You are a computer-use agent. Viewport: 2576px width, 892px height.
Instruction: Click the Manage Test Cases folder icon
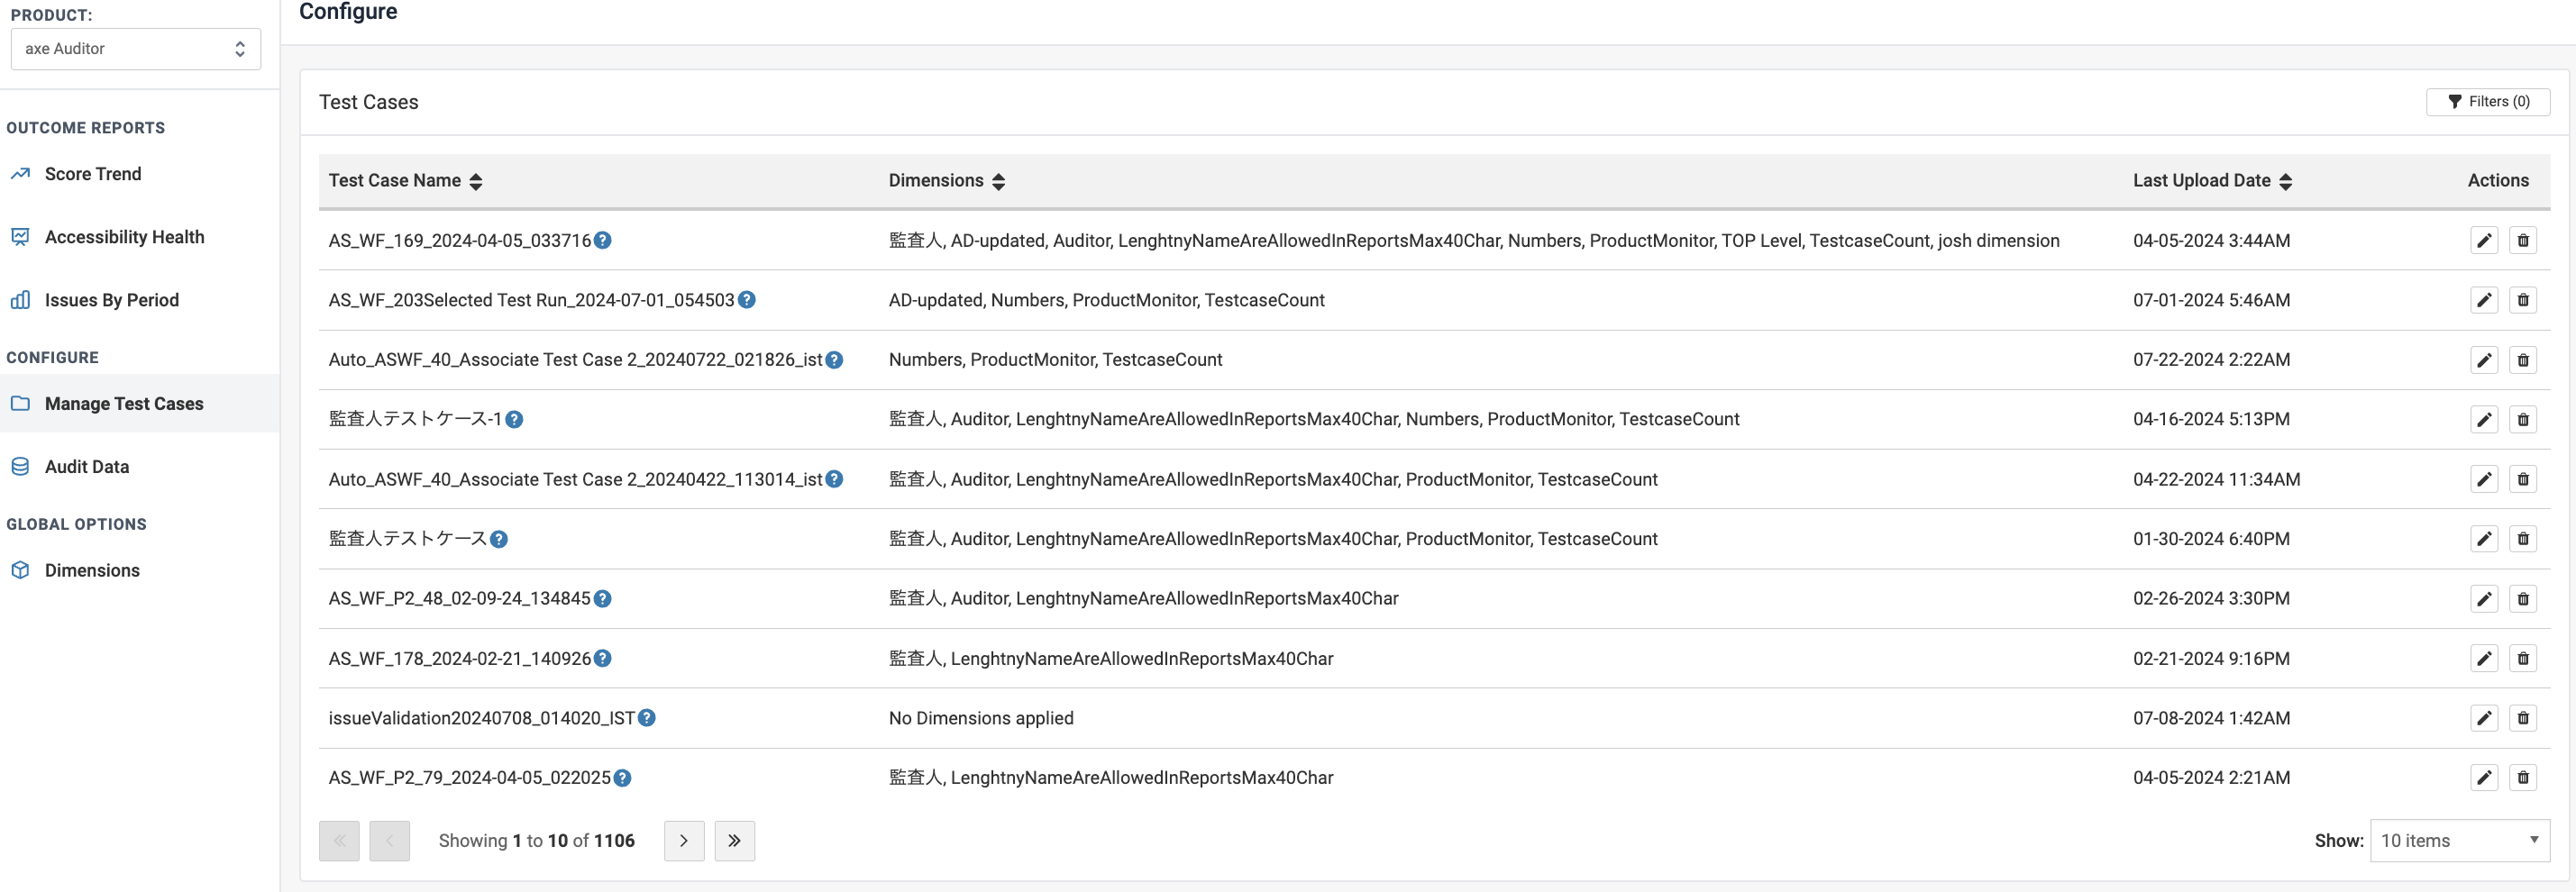point(21,403)
